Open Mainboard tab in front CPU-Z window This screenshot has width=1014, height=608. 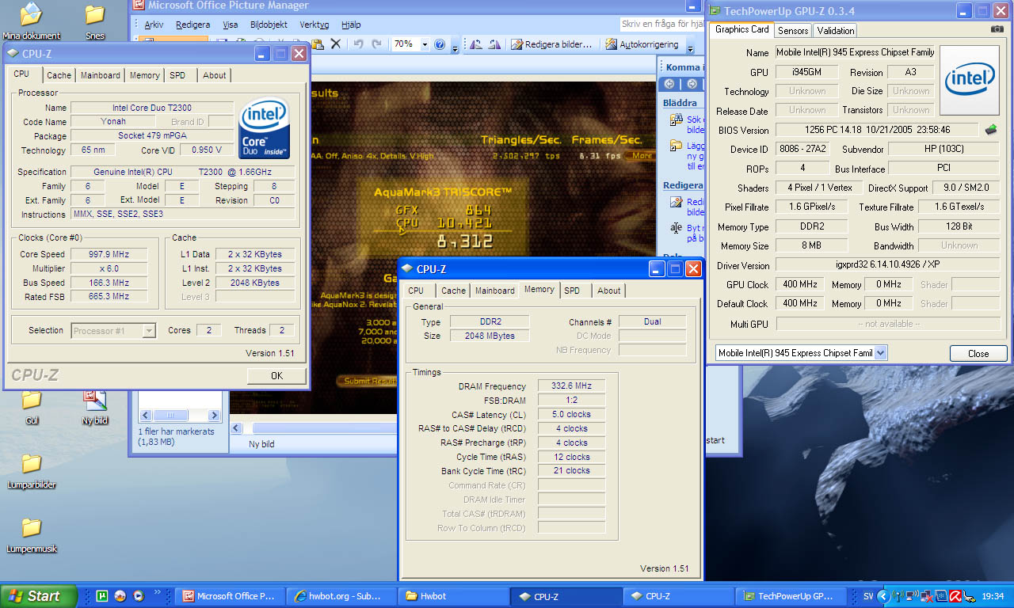pos(494,291)
